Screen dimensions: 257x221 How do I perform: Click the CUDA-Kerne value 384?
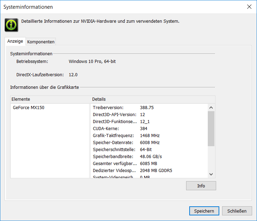click(x=144, y=129)
